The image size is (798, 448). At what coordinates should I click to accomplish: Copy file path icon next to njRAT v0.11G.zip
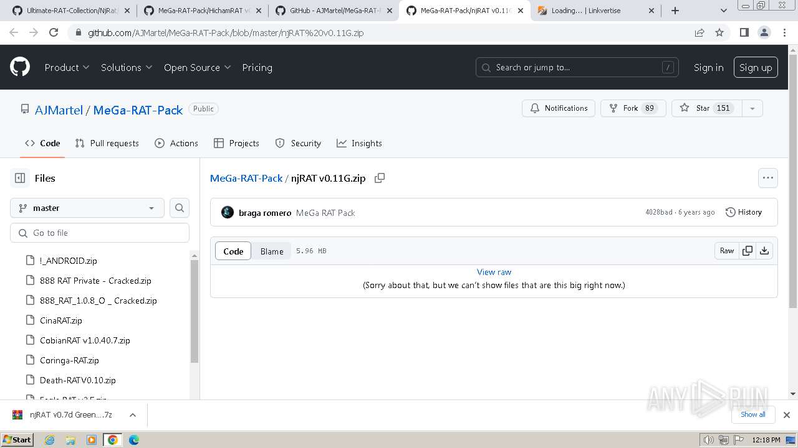(x=379, y=178)
